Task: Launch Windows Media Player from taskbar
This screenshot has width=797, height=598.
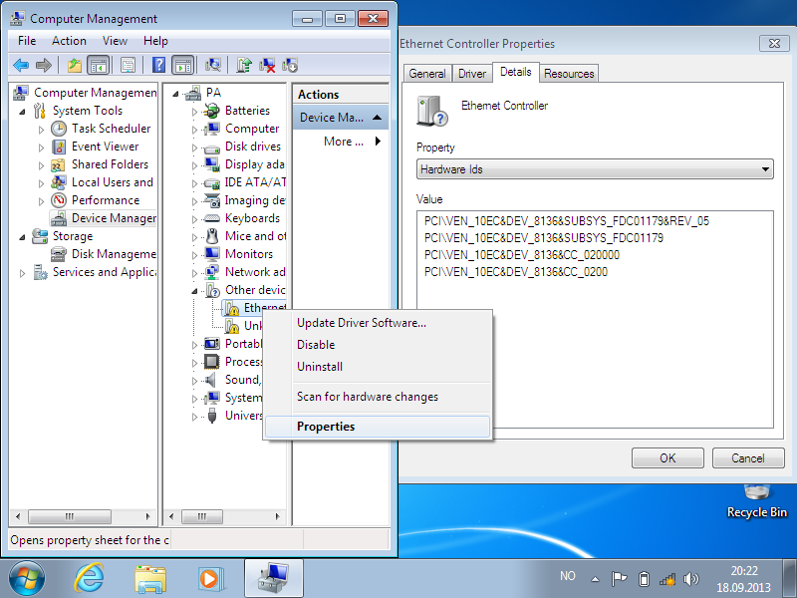Action: (209, 579)
